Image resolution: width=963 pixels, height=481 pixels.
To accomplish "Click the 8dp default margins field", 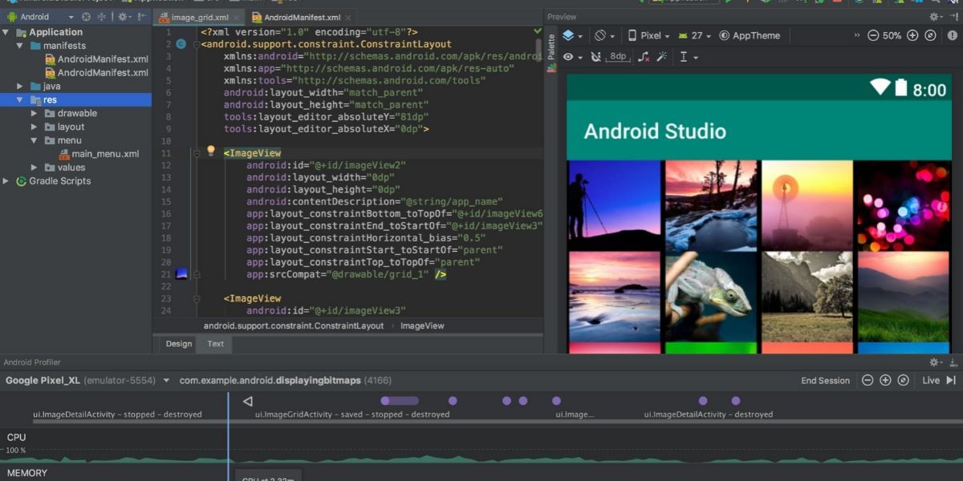I will tap(618, 56).
